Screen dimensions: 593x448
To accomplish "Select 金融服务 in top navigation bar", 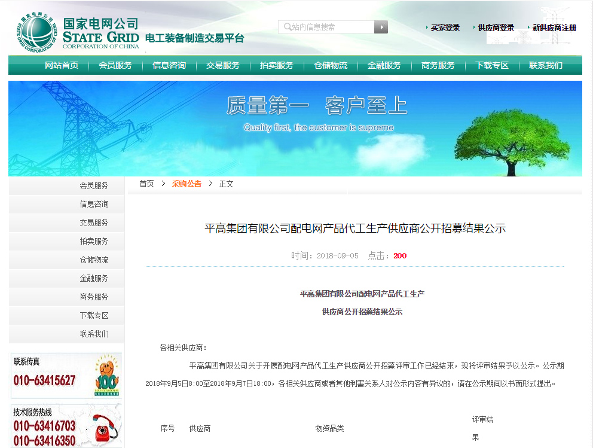I will [x=384, y=65].
